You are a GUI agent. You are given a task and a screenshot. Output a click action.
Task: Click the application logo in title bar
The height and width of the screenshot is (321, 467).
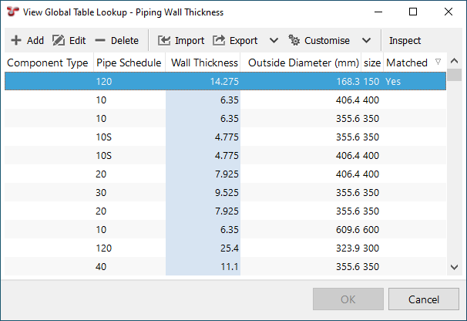[x=12, y=12]
